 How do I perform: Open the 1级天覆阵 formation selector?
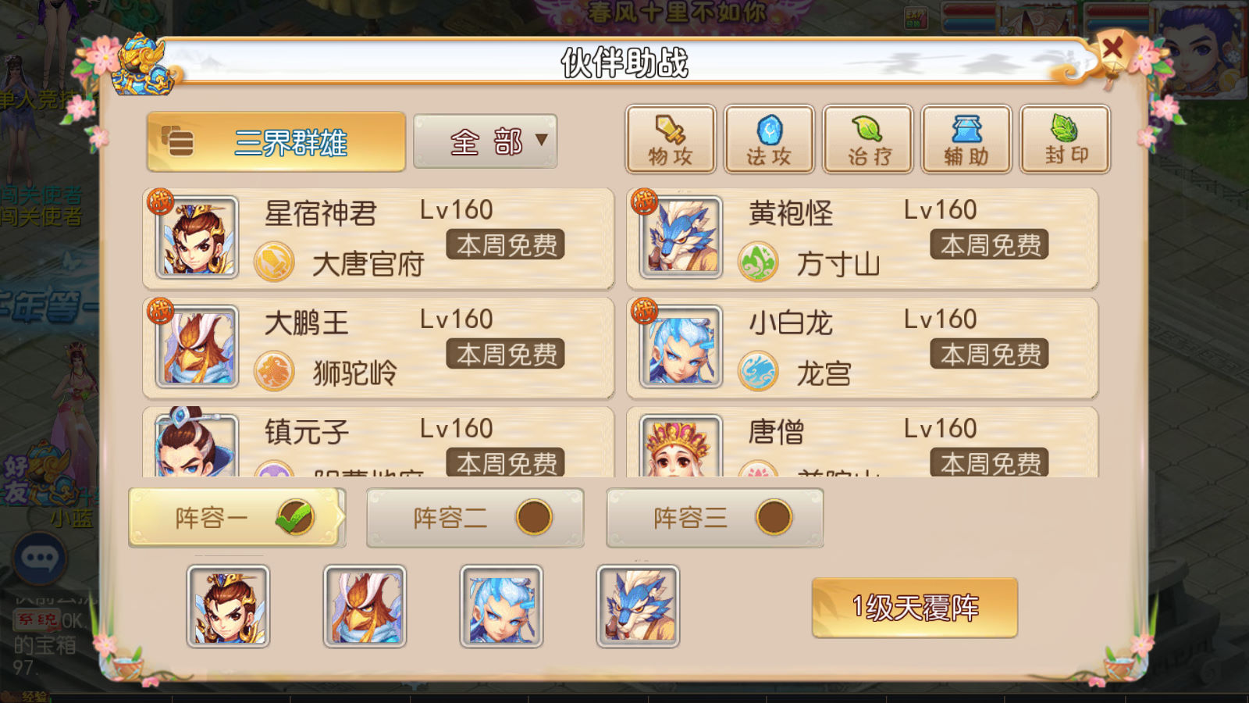point(915,608)
